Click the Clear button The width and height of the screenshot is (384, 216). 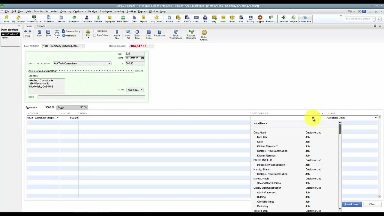point(372,204)
